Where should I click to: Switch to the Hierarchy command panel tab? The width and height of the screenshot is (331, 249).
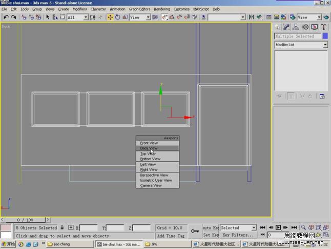[x=296, y=27]
